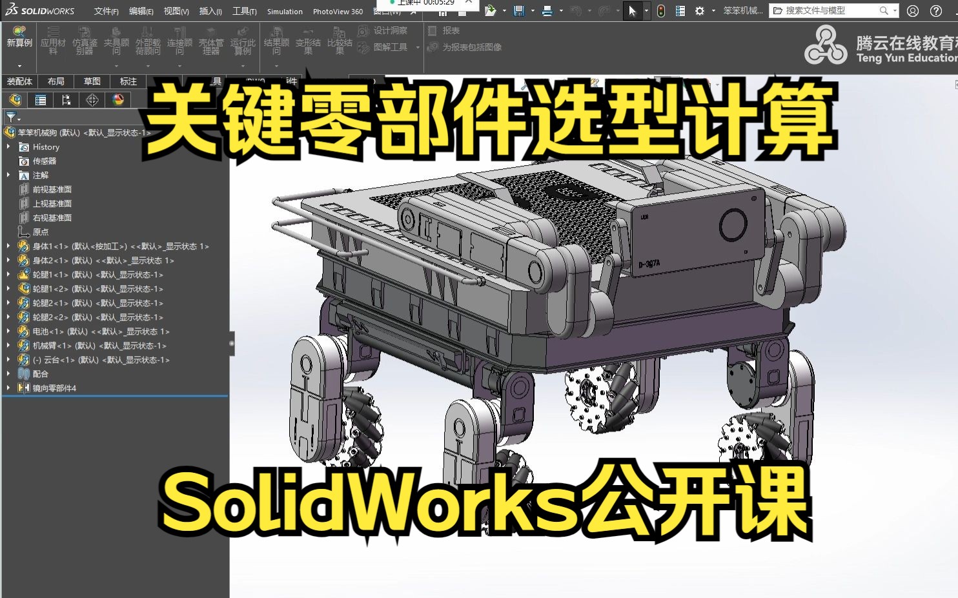Viewport: 958px width, 598px height.
Task: Open the Select tool dropdown arrow
Action: (646, 10)
